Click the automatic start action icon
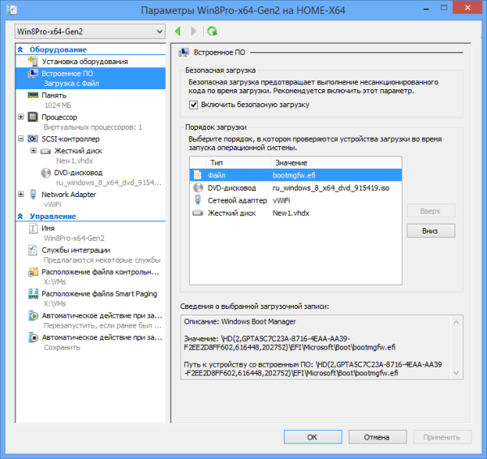The image size is (487, 459). tap(33, 315)
